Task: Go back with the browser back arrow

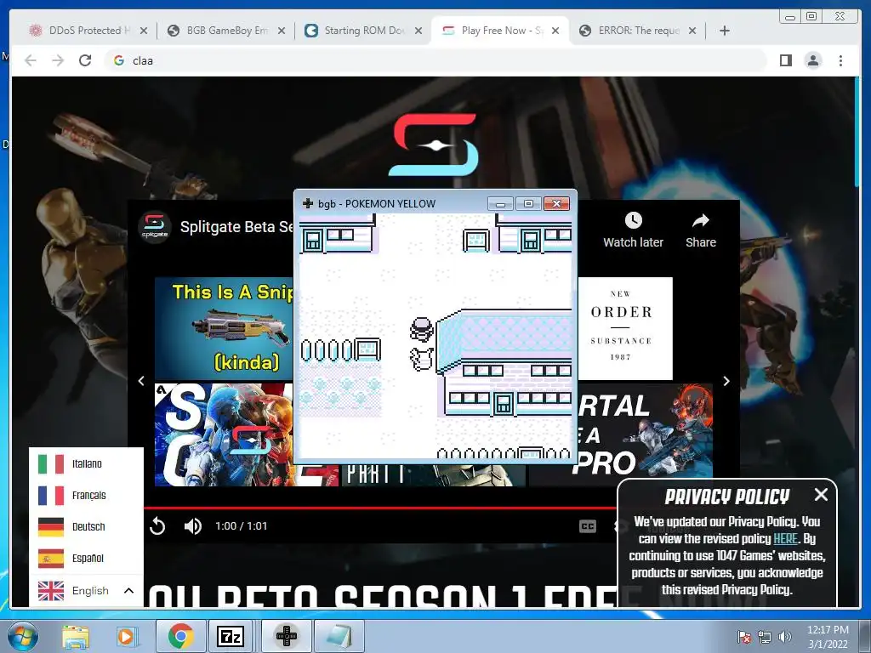Action: point(31,60)
